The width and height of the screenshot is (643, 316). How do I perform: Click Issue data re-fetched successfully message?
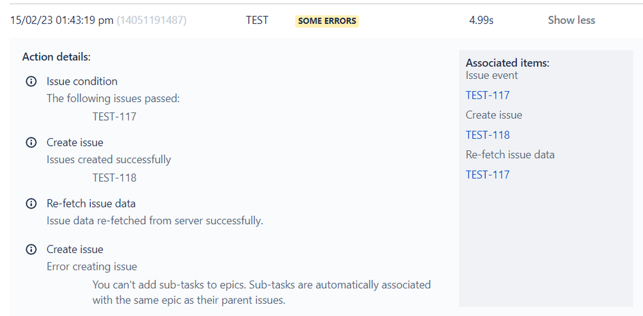(155, 221)
